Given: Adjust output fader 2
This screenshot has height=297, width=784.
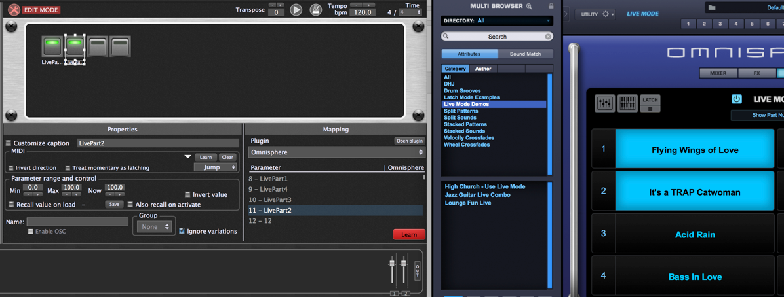Looking at the screenshot, I should [x=404, y=263].
